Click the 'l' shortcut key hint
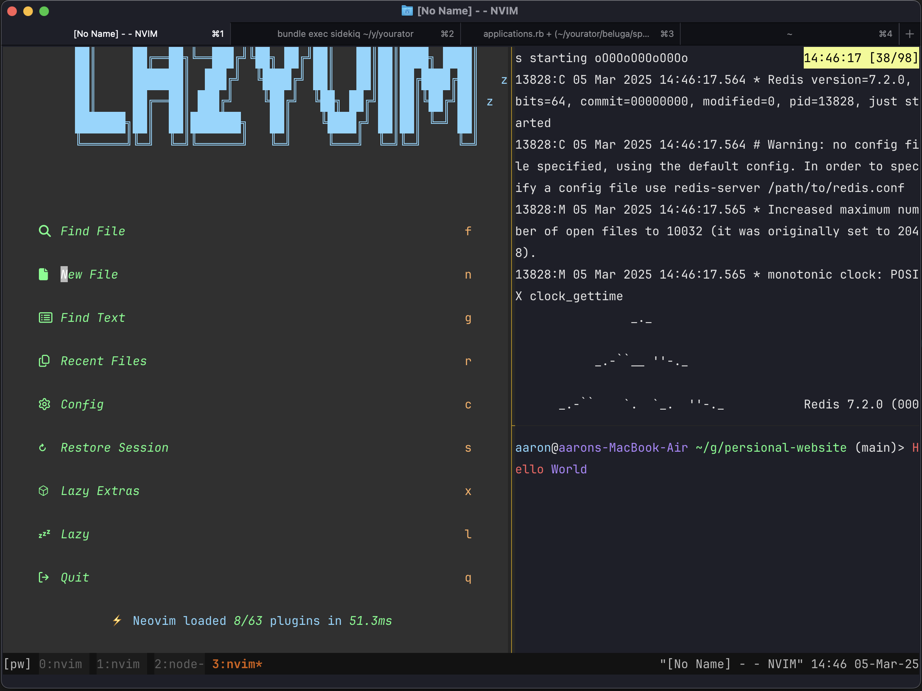Viewport: 922px width, 691px height. tap(468, 534)
